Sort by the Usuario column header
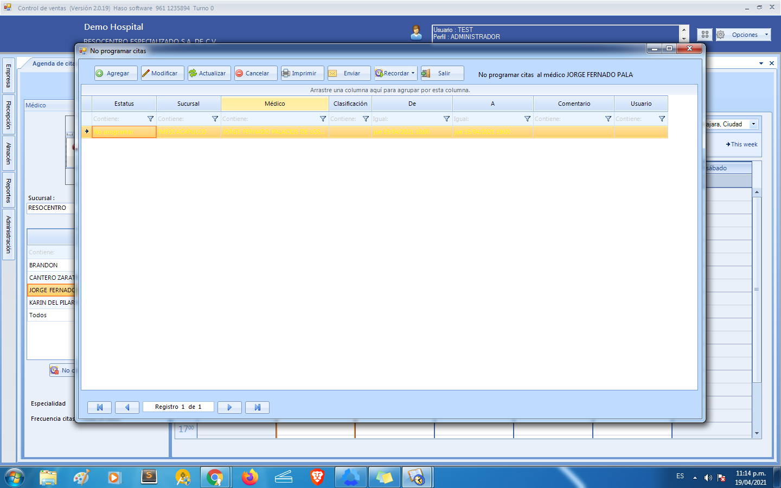 pos(641,104)
